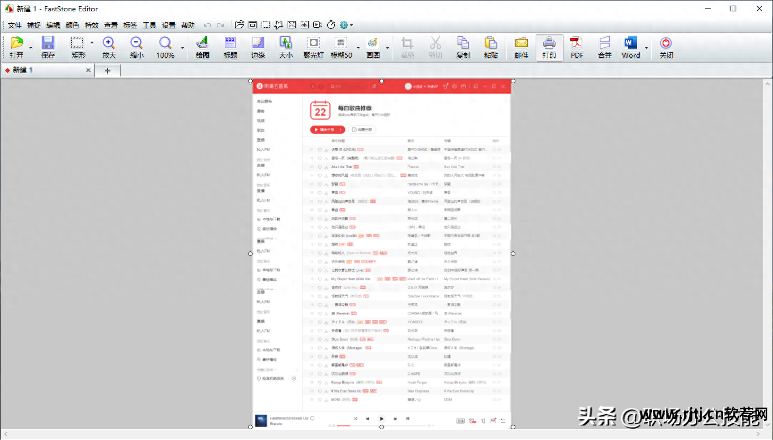773x440 pixels.
Task: Send the image via the 邮件 email icon
Action: 520,45
